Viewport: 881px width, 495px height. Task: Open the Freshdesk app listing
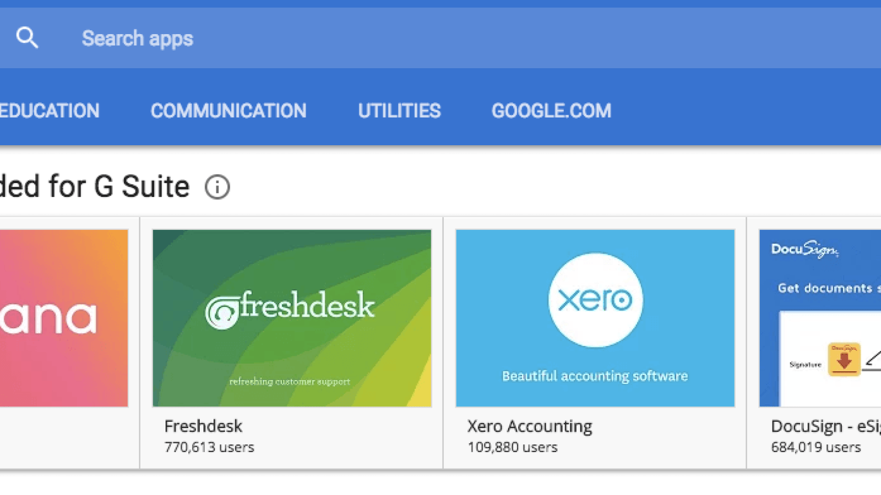pyautogui.click(x=203, y=426)
